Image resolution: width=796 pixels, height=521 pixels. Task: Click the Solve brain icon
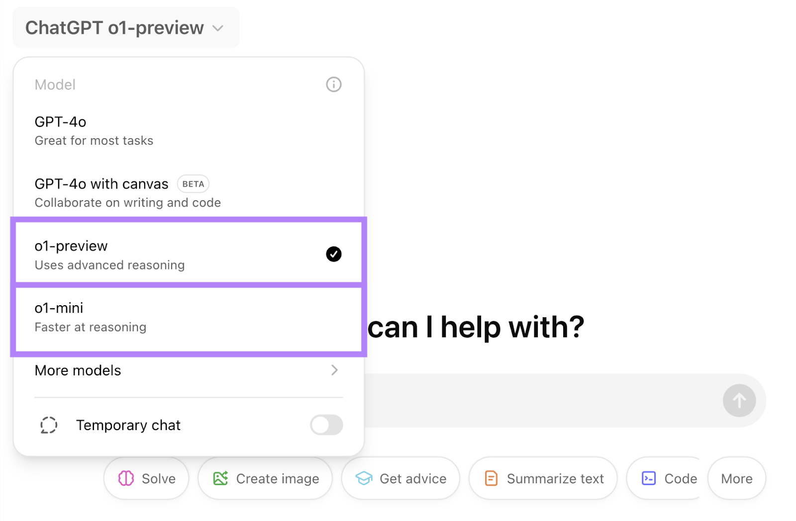click(x=126, y=478)
